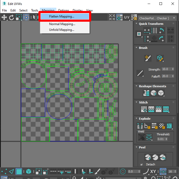
Task: Activate the Freeform Mode tool
Action: [x=26, y=17]
